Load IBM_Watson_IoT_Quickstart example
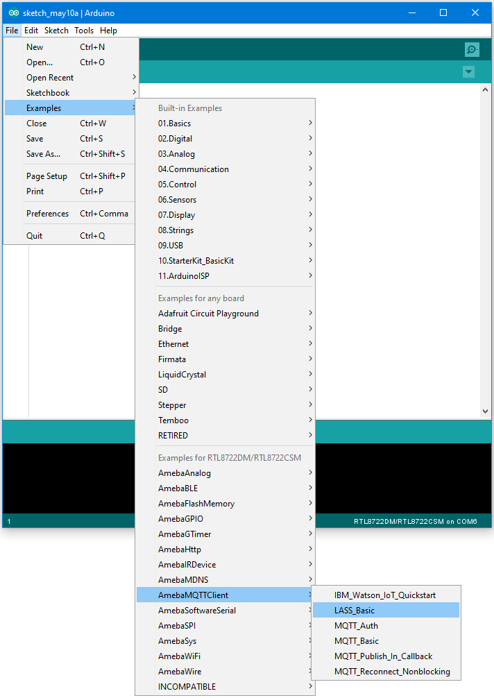Viewport: 494px width, 698px height. [386, 595]
